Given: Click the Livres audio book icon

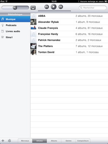Looking at the screenshot, I should pyautogui.click(x=3, y=31).
